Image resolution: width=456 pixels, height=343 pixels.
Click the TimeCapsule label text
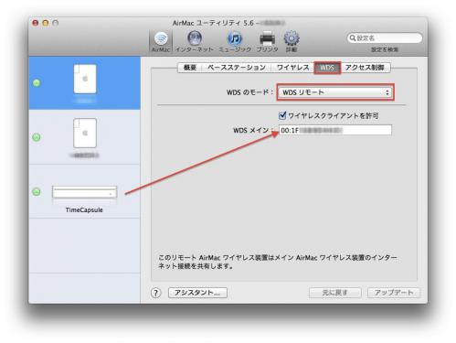pyautogui.click(x=84, y=209)
